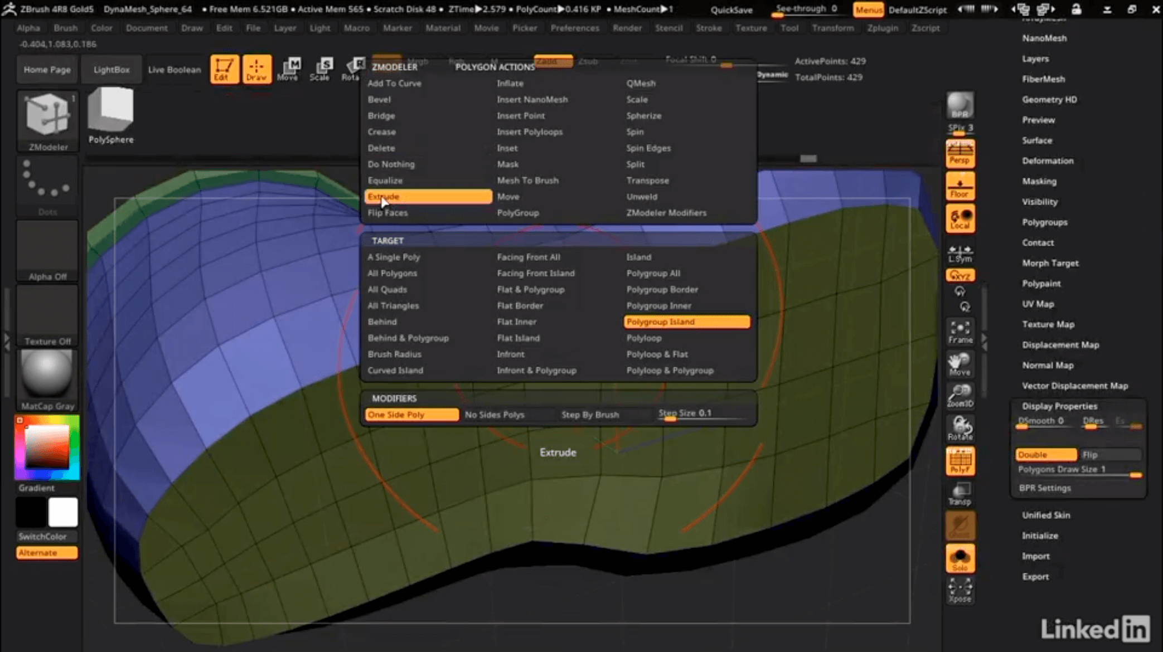
Task: Expand the Masking subpalette
Action: point(1039,181)
